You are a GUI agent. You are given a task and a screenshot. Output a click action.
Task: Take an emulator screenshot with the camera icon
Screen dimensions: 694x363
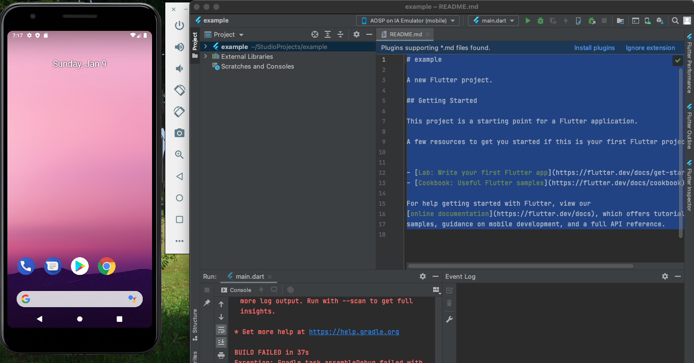[x=180, y=133]
